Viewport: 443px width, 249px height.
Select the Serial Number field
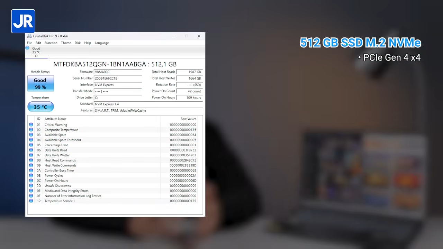118,78
